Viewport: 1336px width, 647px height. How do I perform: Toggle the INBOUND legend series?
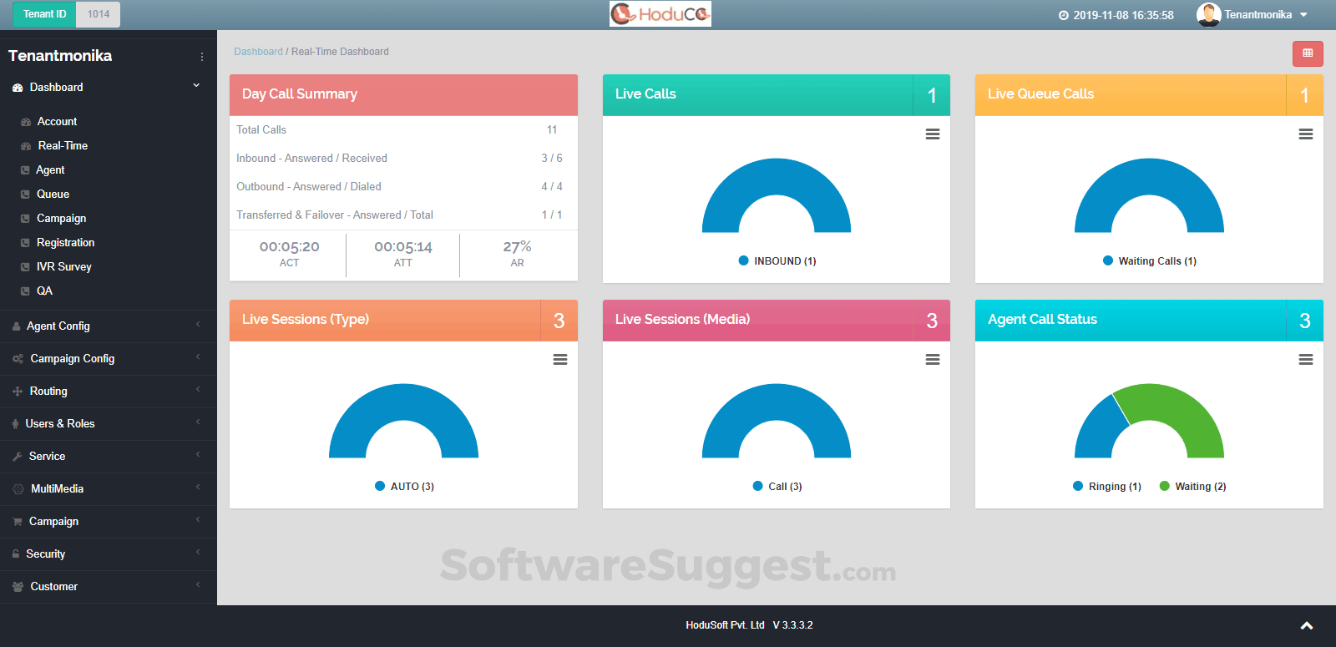[x=777, y=261]
